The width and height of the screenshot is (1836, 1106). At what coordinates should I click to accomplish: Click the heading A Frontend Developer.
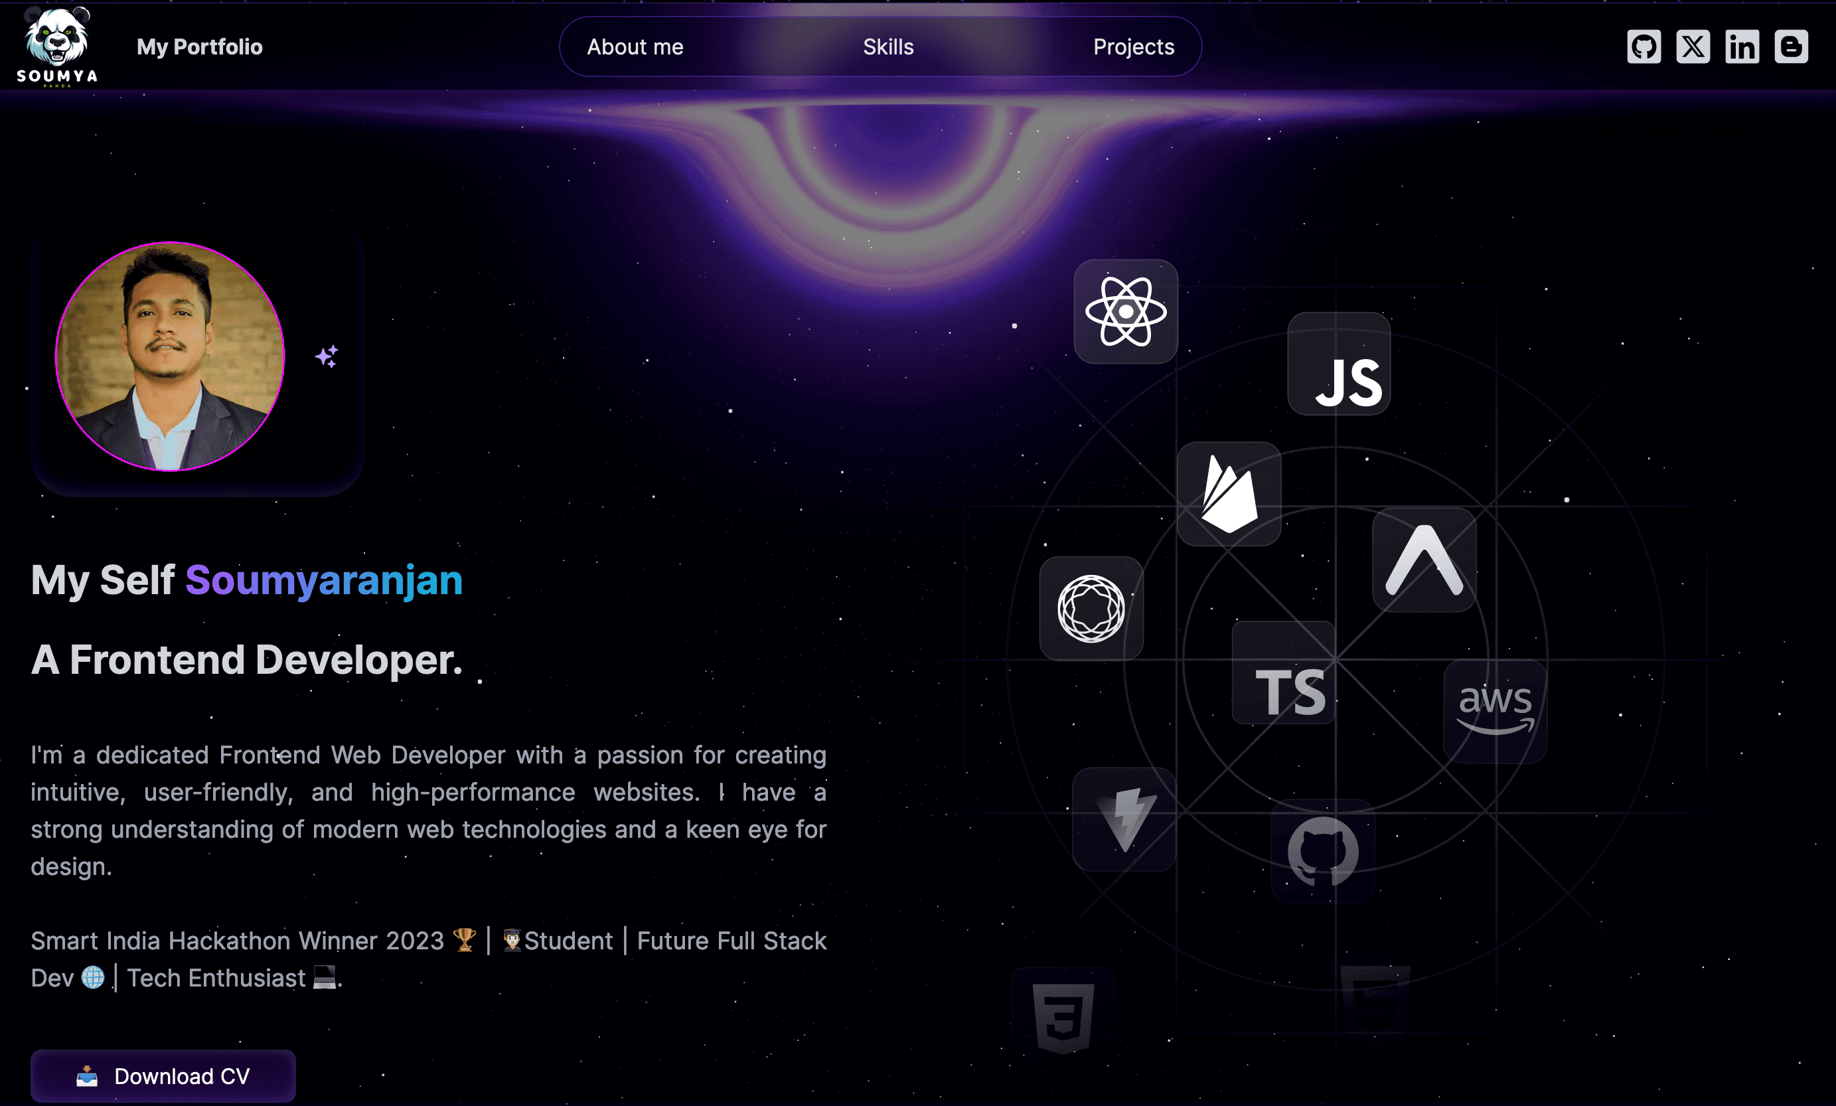tap(247, 661)
